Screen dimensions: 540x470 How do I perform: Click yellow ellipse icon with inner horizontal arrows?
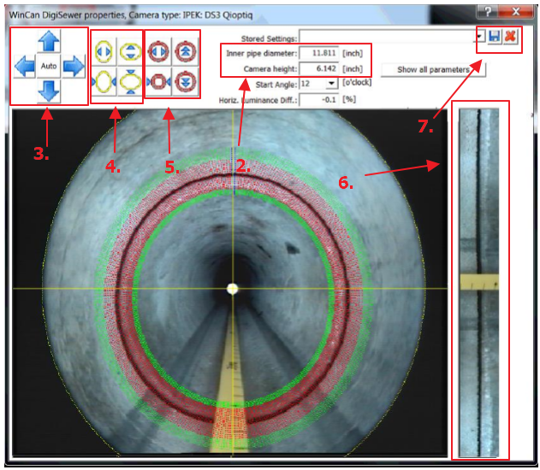[104, 51]
